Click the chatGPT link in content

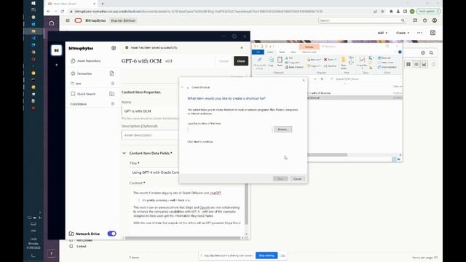coord(216,193)
